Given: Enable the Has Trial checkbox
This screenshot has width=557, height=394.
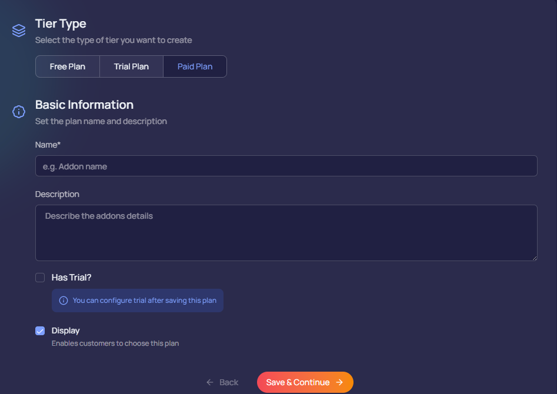Looking at the screenshot, I should [40, 278].
